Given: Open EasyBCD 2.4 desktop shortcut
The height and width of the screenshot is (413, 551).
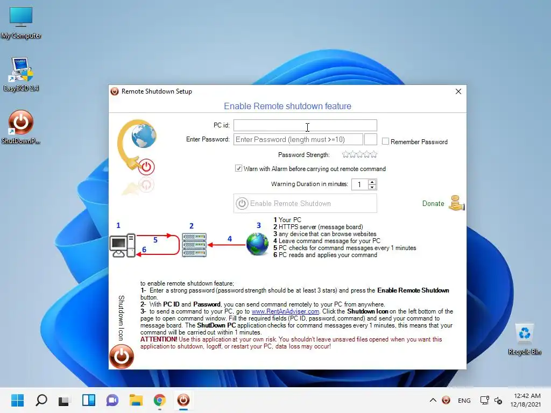Looking at the screenshot, I should (x=21, y=74).
